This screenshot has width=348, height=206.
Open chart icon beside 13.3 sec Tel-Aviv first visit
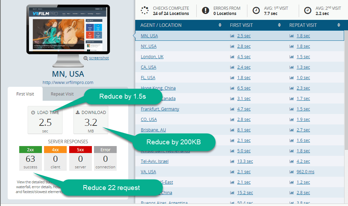point(232,161)
